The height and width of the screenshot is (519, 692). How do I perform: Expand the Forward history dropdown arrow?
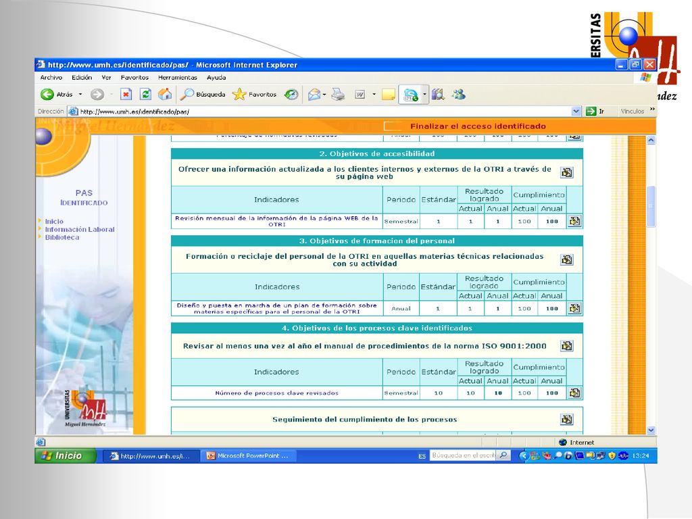coord(111,94)
